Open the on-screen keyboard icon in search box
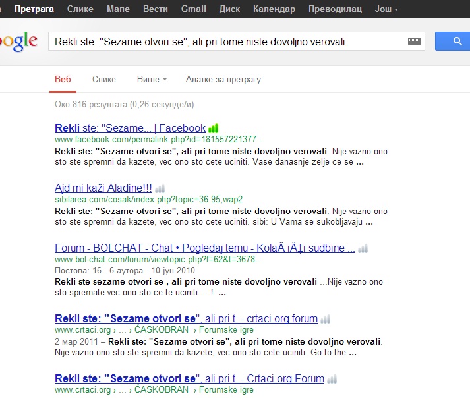The width and height of the screenshot is (470, 398). [414, 41]
